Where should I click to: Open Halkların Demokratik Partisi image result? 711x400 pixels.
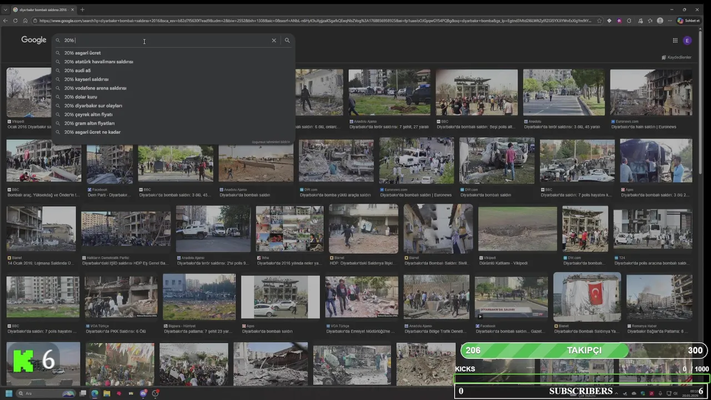click(x=126, y=229)
